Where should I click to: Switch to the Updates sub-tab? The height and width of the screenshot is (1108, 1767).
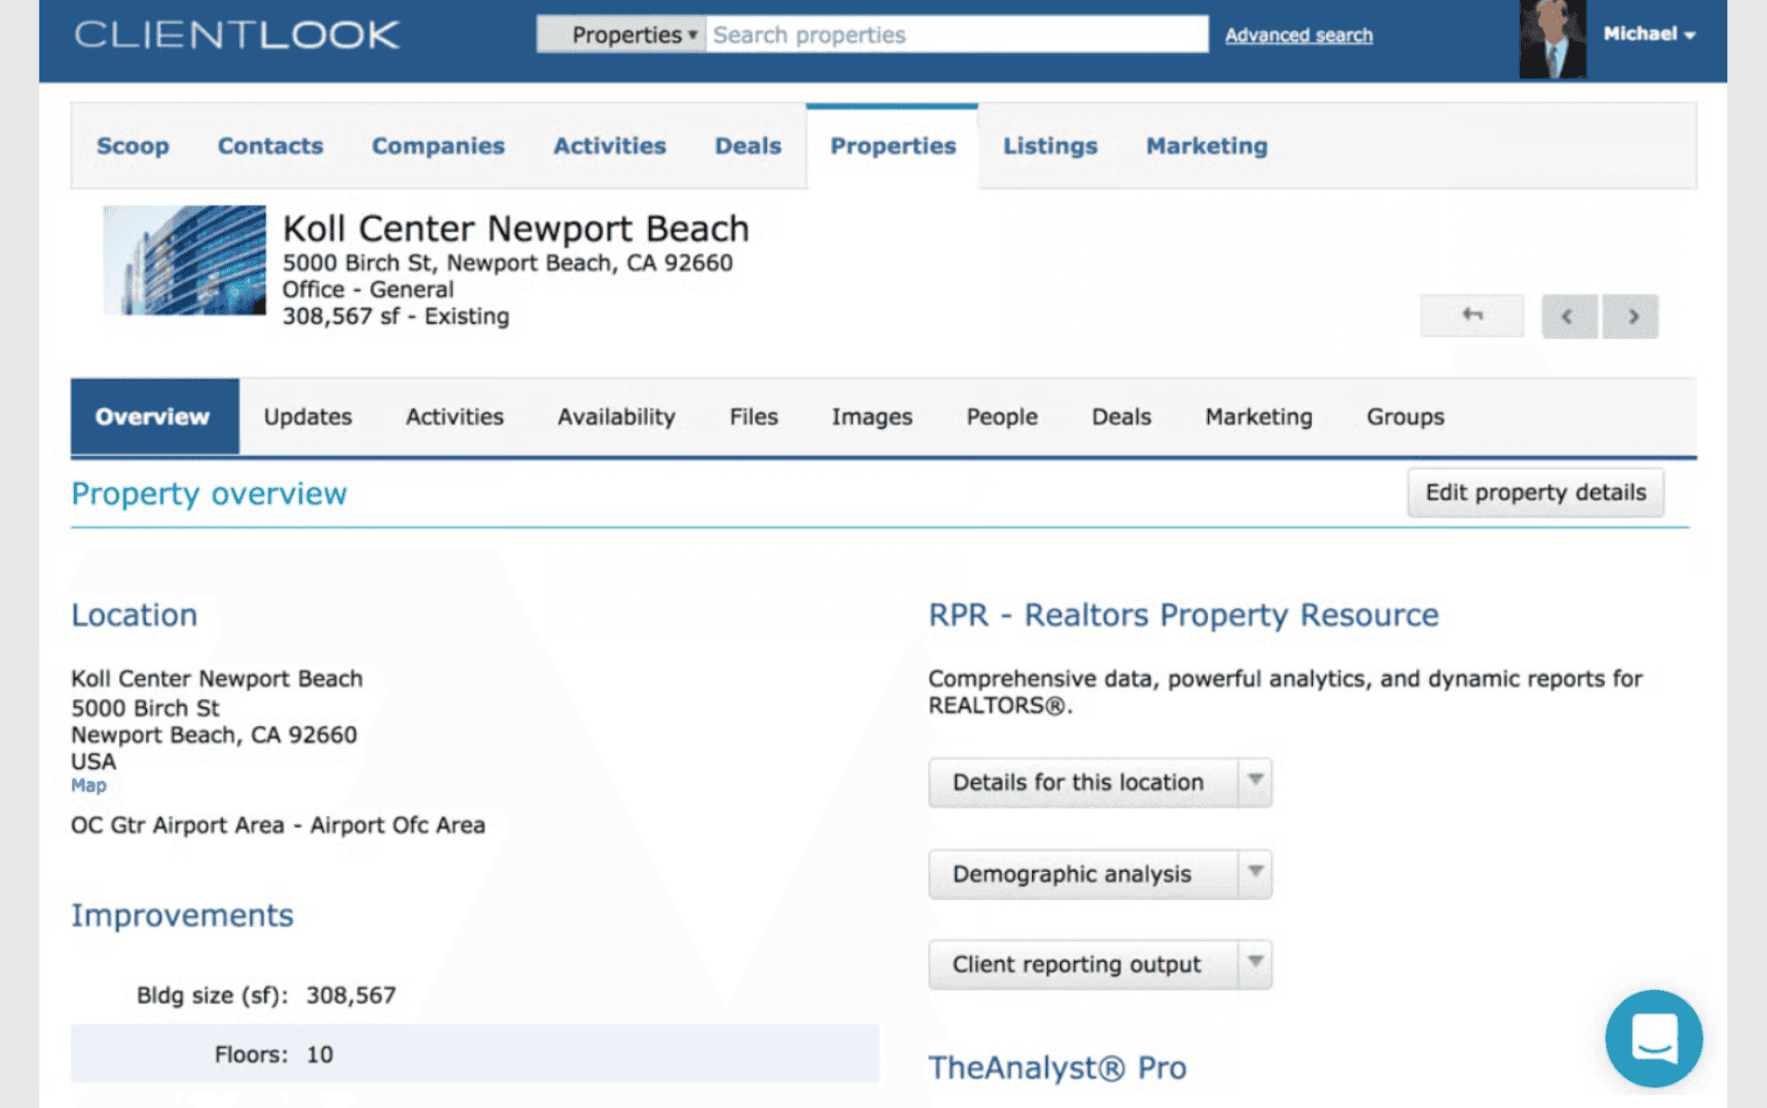click(x=307, y=417)
